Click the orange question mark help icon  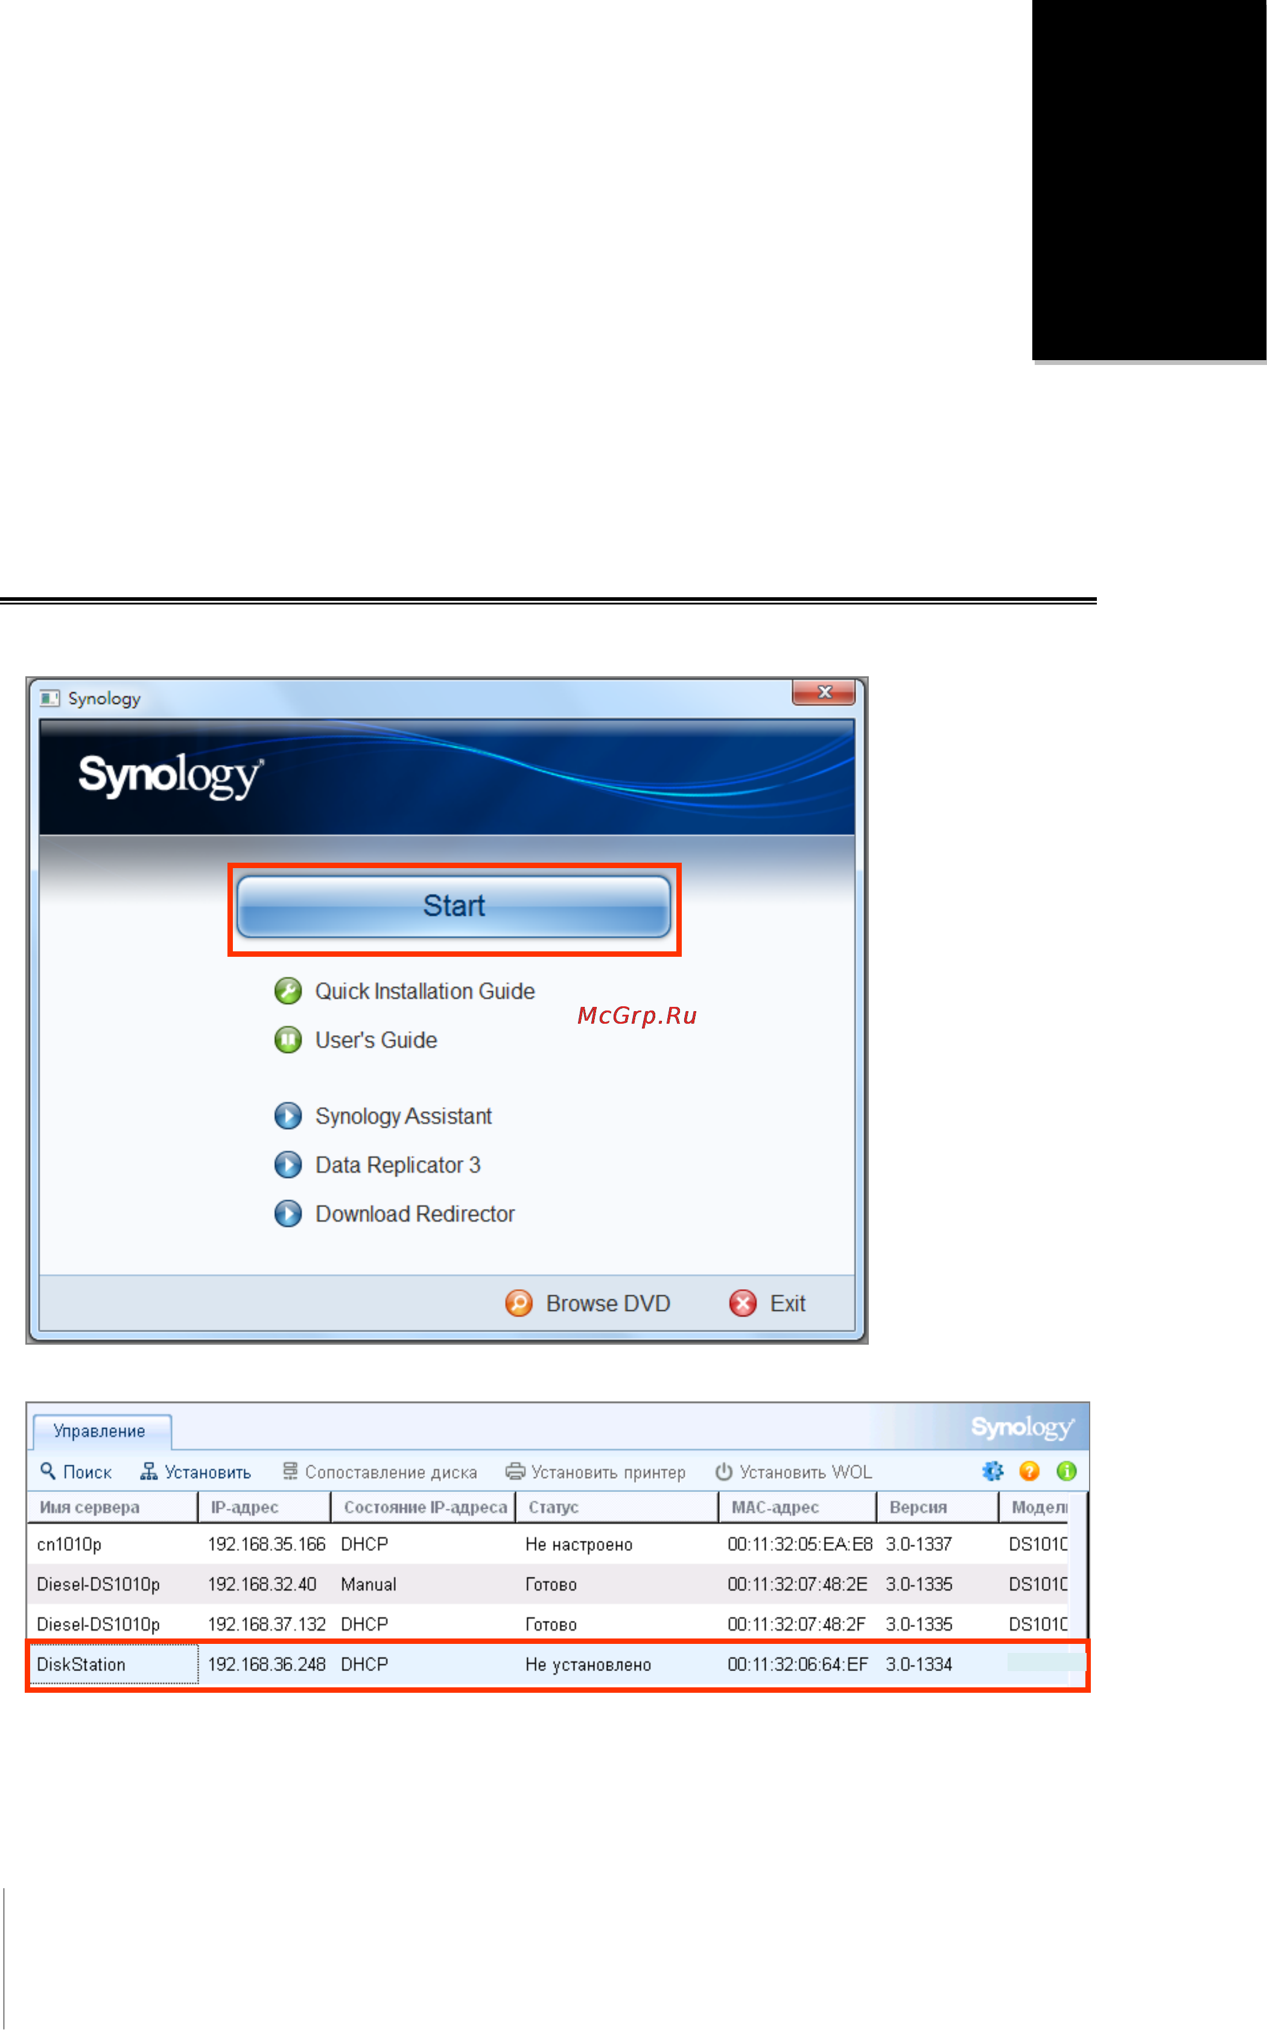point(1030,1471)
